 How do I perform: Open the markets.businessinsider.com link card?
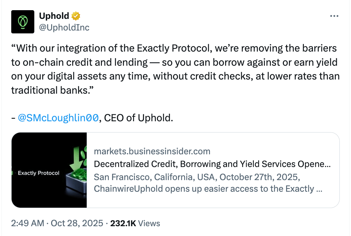tap(152, 151)
